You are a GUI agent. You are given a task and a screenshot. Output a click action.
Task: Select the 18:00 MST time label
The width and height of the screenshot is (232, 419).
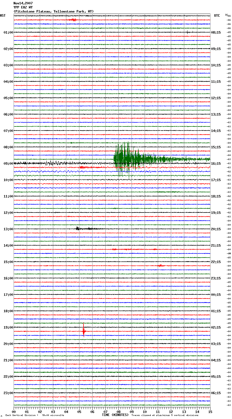click(x=8, y=311)
